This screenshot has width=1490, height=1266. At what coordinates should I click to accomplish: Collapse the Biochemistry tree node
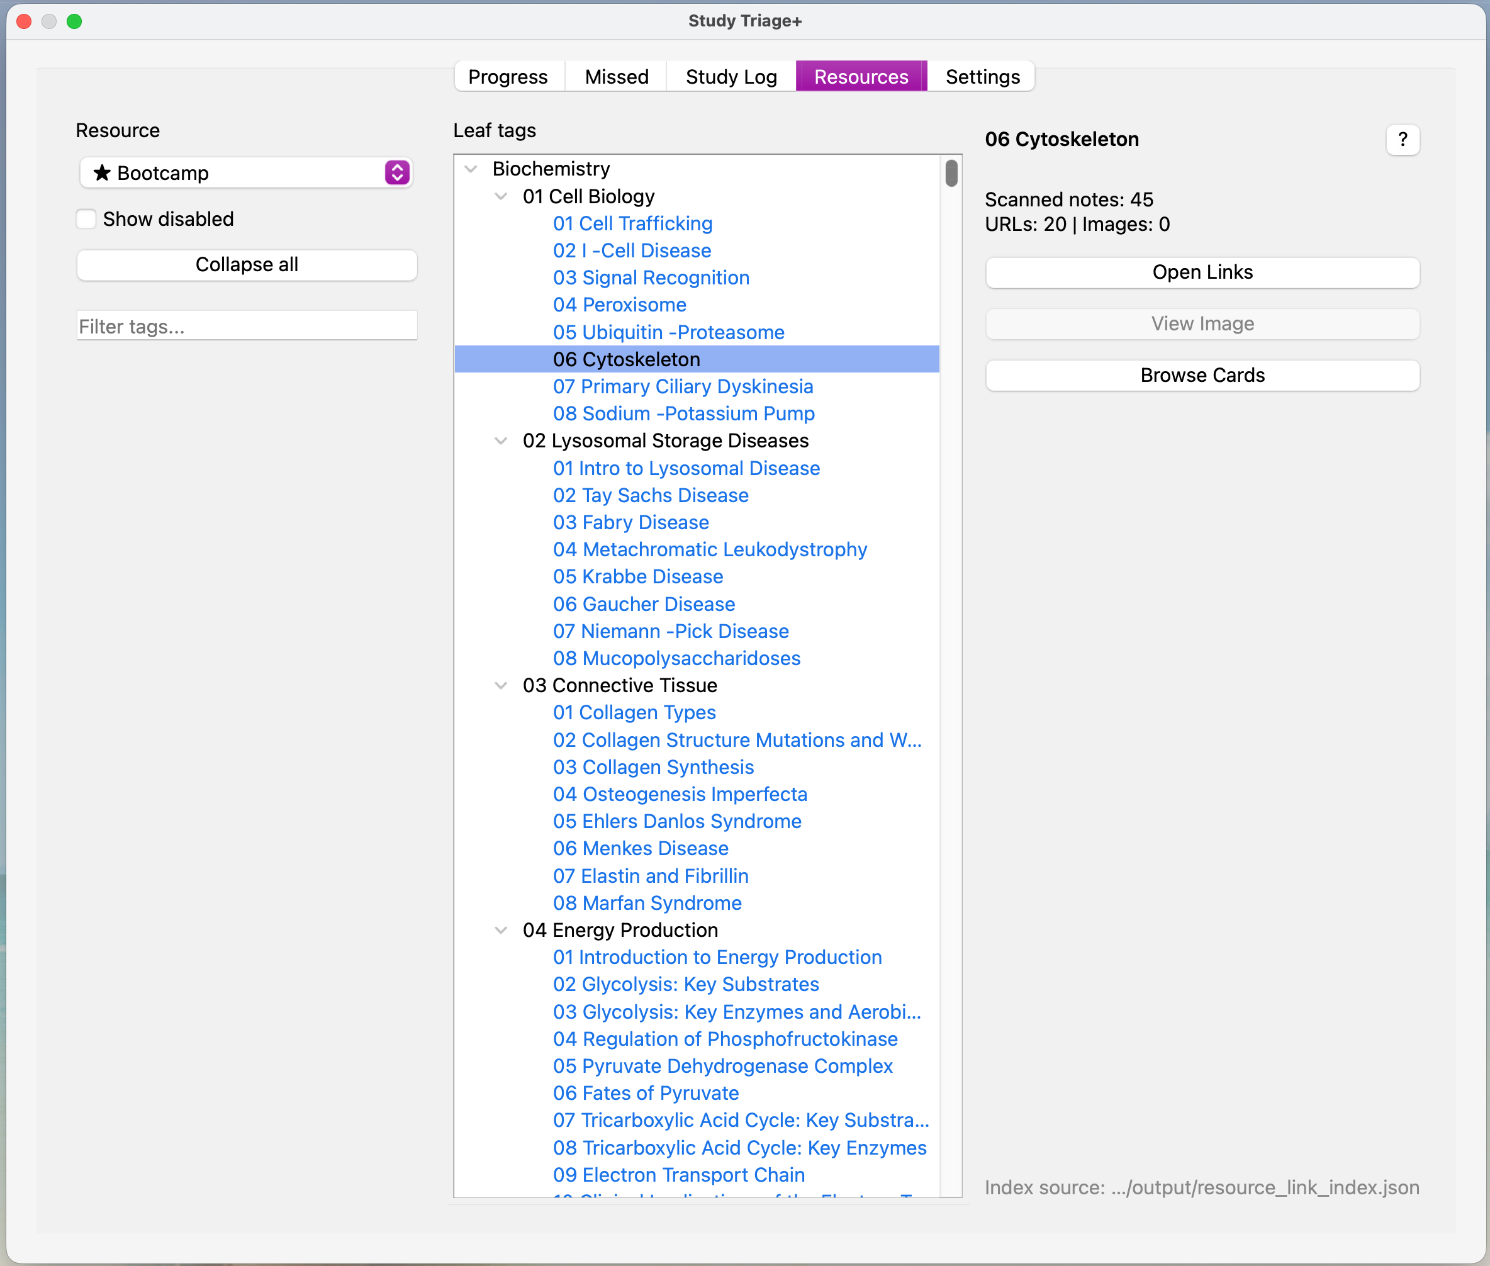coord(471,169)
